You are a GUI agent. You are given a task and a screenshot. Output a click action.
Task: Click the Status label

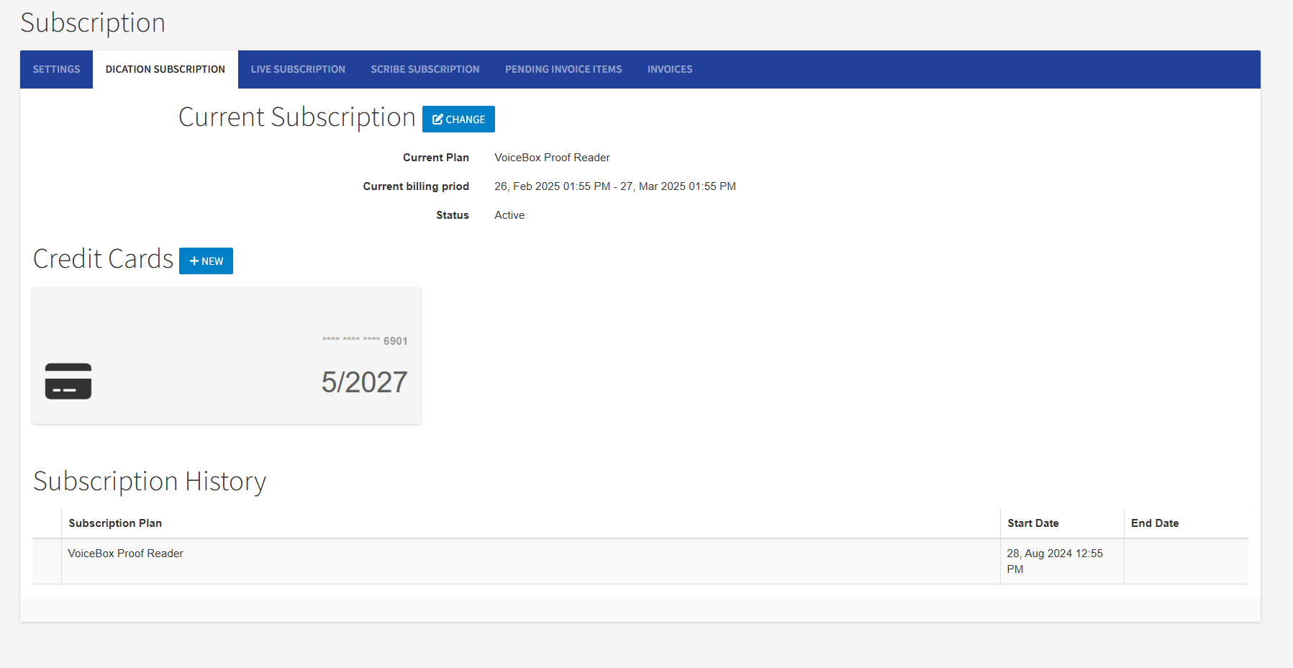(x=453, y=215)
